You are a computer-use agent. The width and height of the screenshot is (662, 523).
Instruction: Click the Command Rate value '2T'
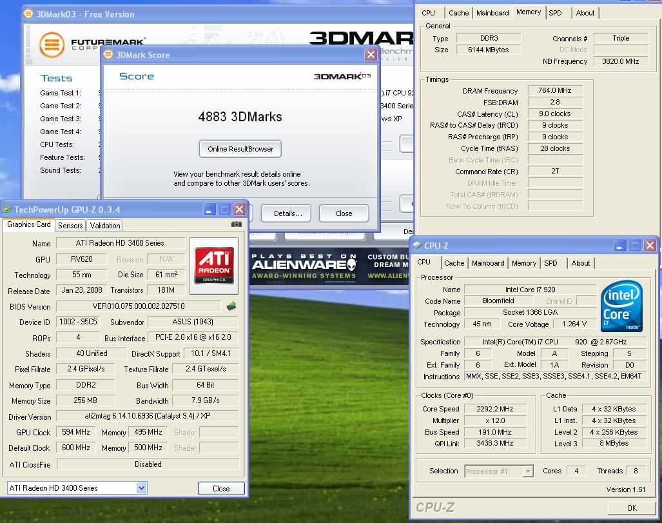(555, 171)
